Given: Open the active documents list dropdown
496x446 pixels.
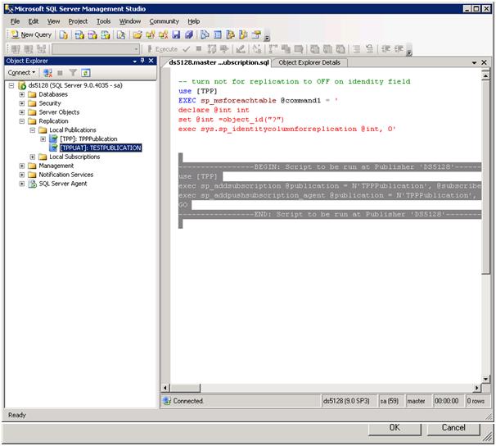Looking at the screenshot, I should pos(474,62).
